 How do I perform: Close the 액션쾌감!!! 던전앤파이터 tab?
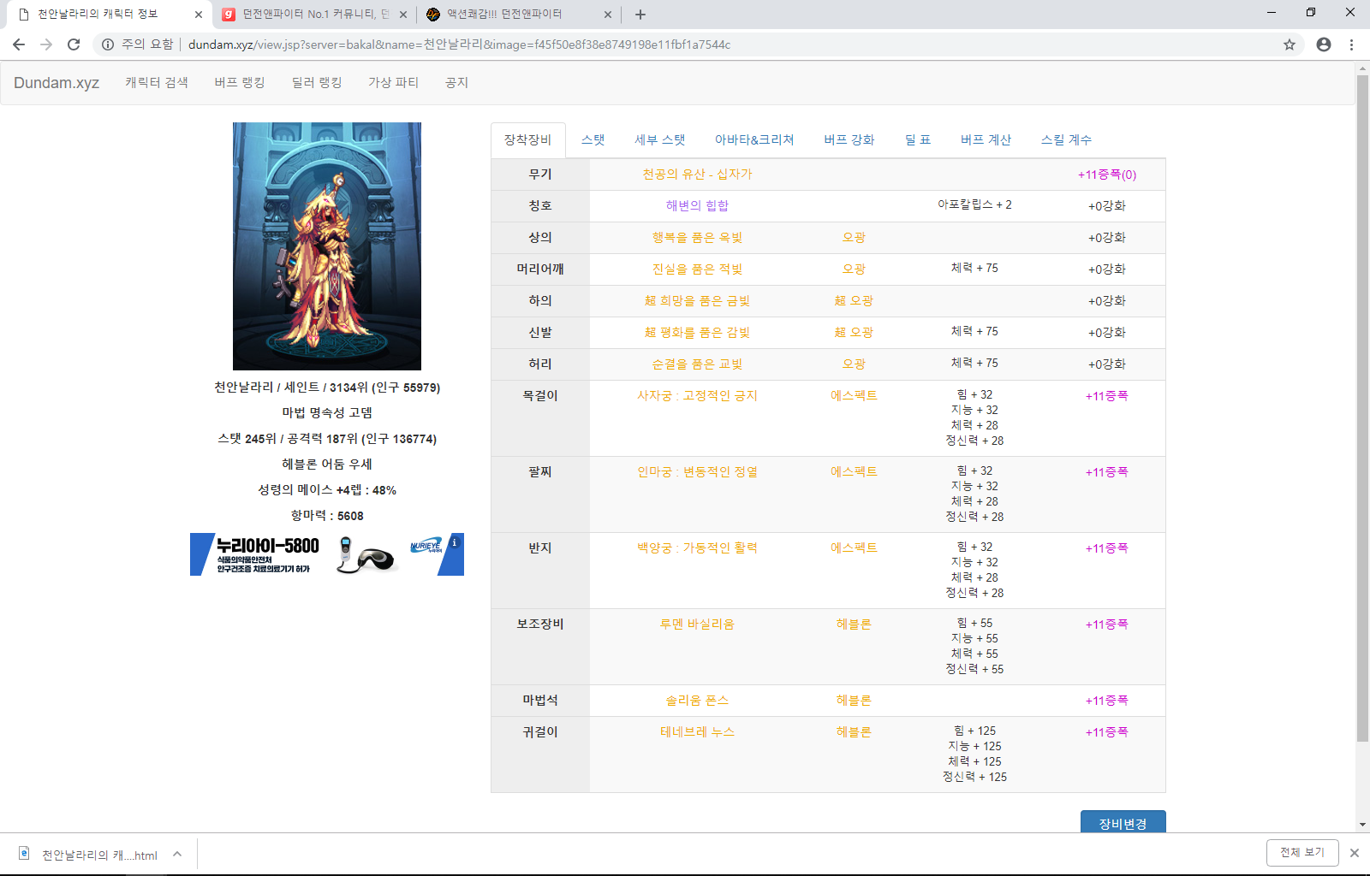[x=608, y=15]
